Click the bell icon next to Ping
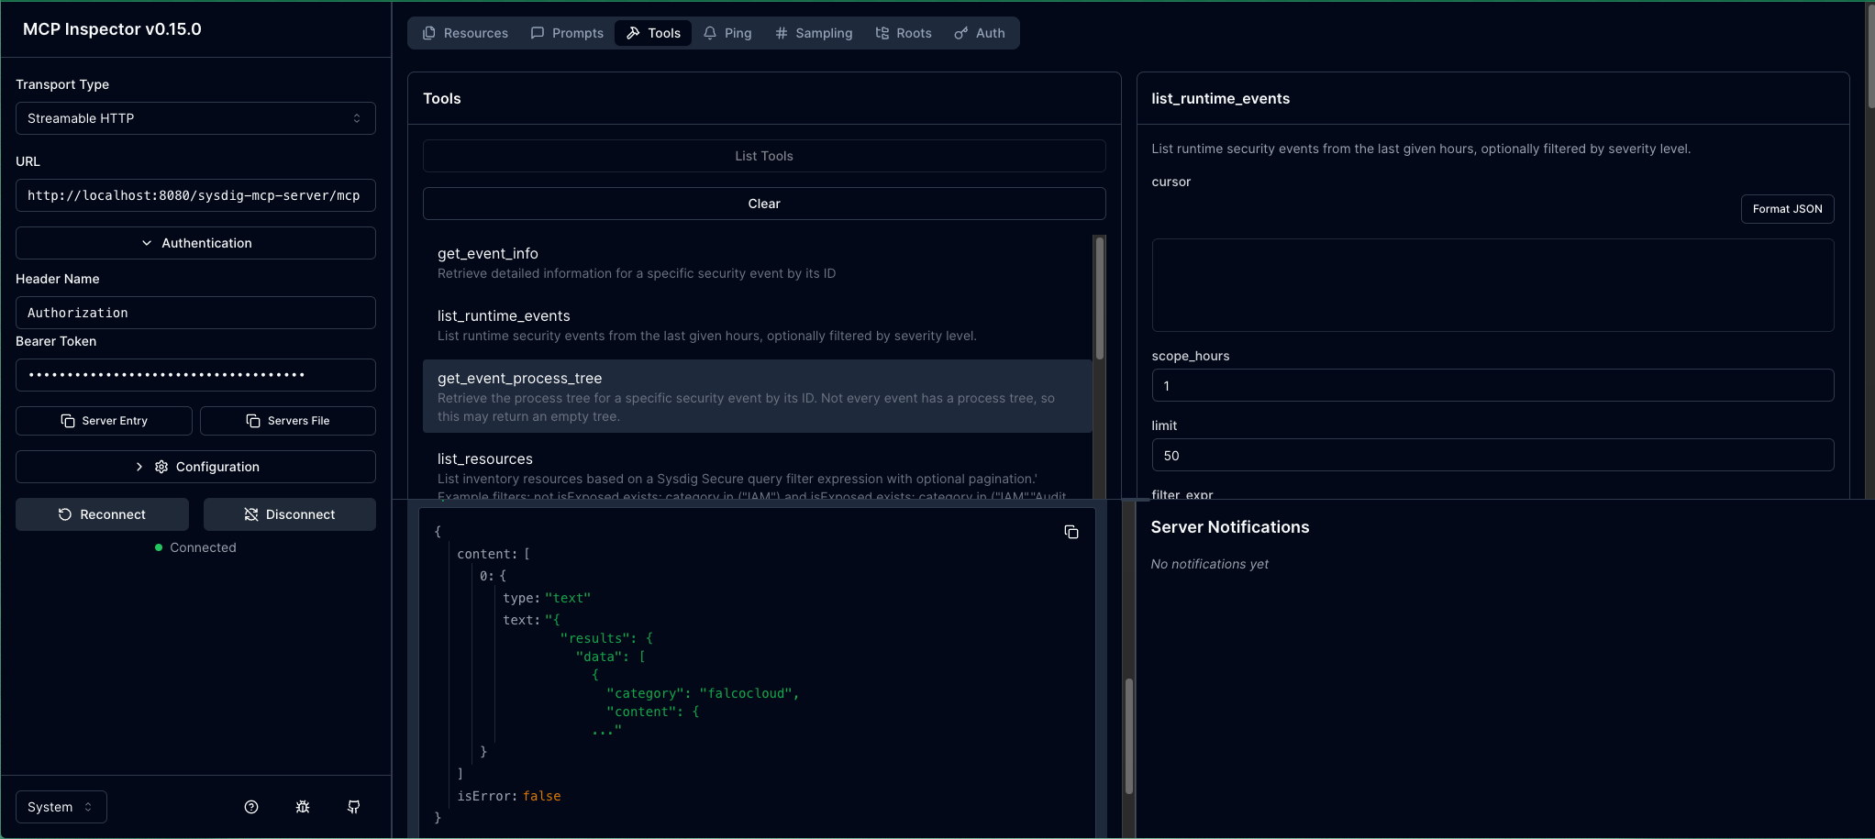Screen dimensions: 1875x839 point(708,32)
